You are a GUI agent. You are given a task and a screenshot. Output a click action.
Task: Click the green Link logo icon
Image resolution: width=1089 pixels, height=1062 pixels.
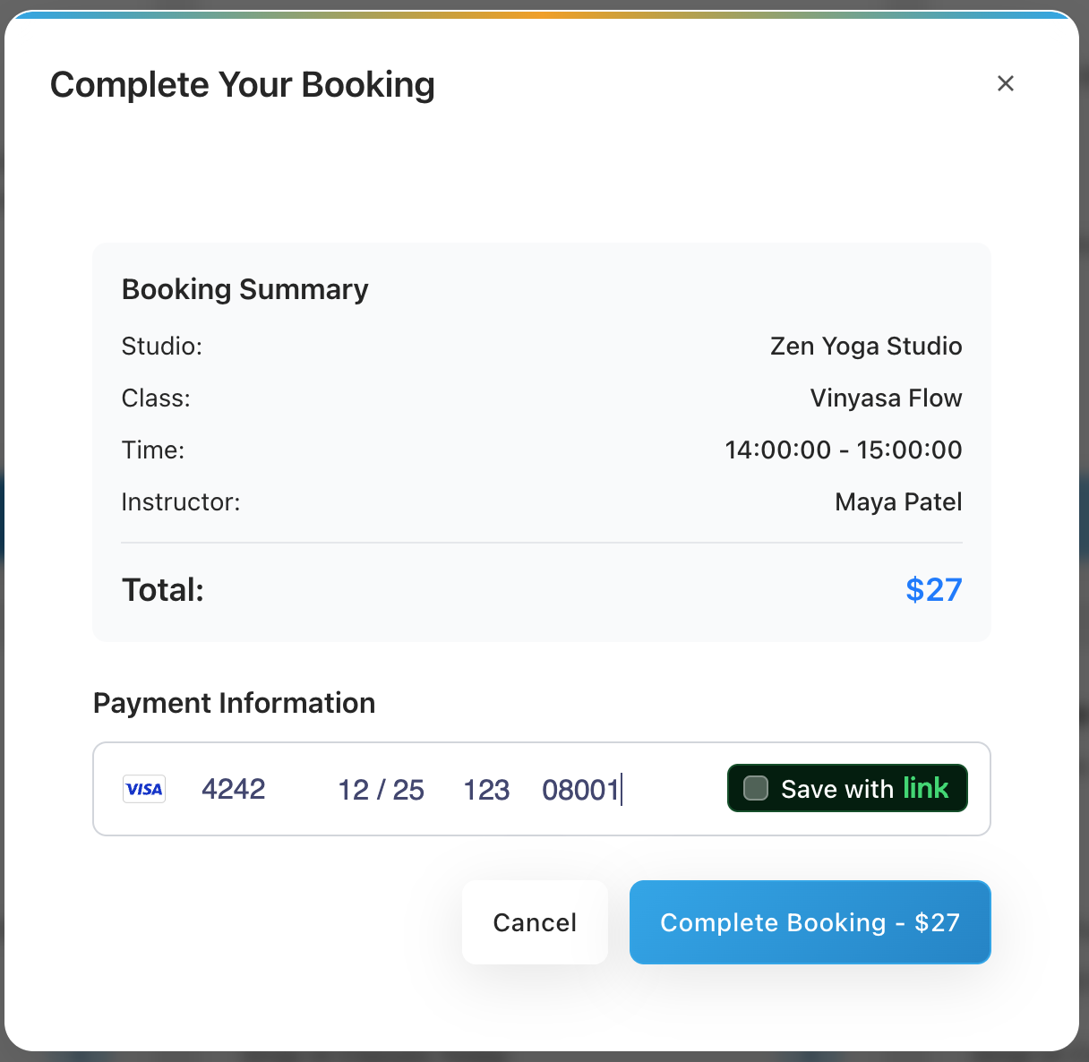point(931,788)
